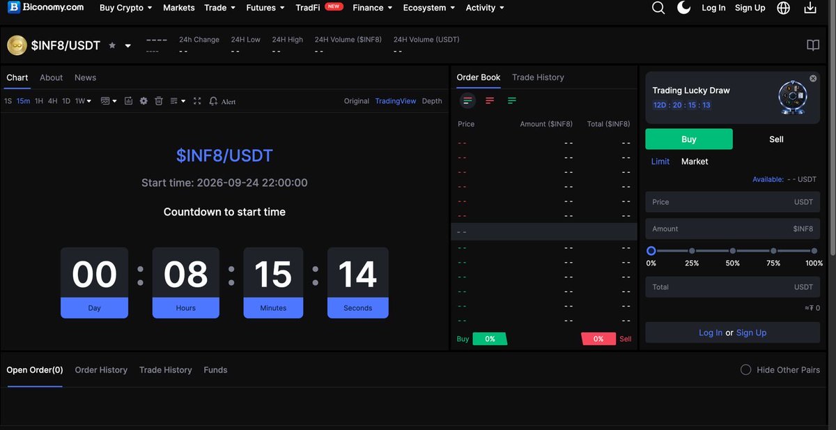836x430 pixels.
Task: Click the Amount $INF8 input field
Action: [732, 229]
